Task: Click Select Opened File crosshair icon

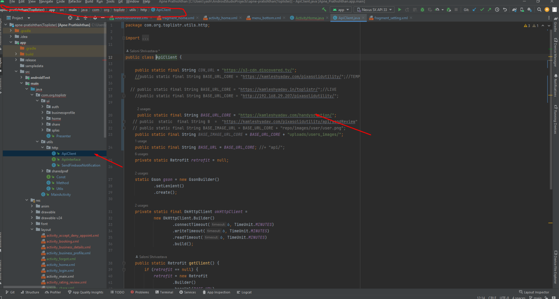Action: [x=70, y=18]
